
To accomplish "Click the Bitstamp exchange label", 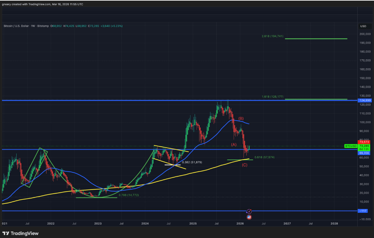I will (43, 26).
